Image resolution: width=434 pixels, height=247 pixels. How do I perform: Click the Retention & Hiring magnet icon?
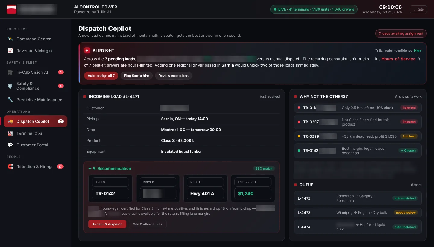pyautogui.click(x=10, y=167)
